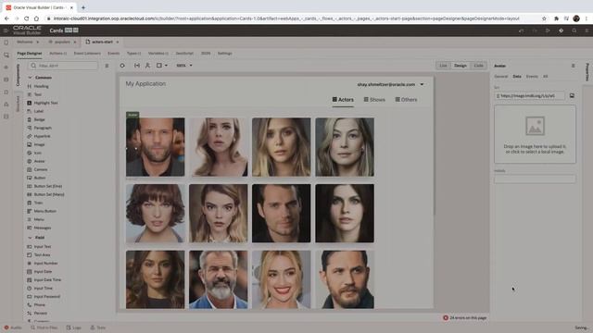Select the Input Date component
Image resolution: width=593 pixels, height=333 pixels.
(x=40, y=271)
